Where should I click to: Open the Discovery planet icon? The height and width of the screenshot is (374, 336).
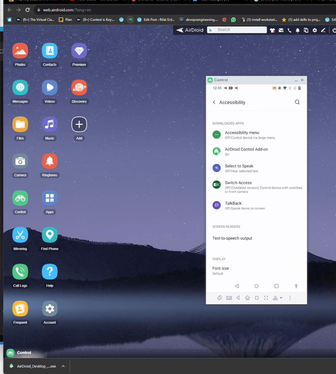click(x=79, y=88)
